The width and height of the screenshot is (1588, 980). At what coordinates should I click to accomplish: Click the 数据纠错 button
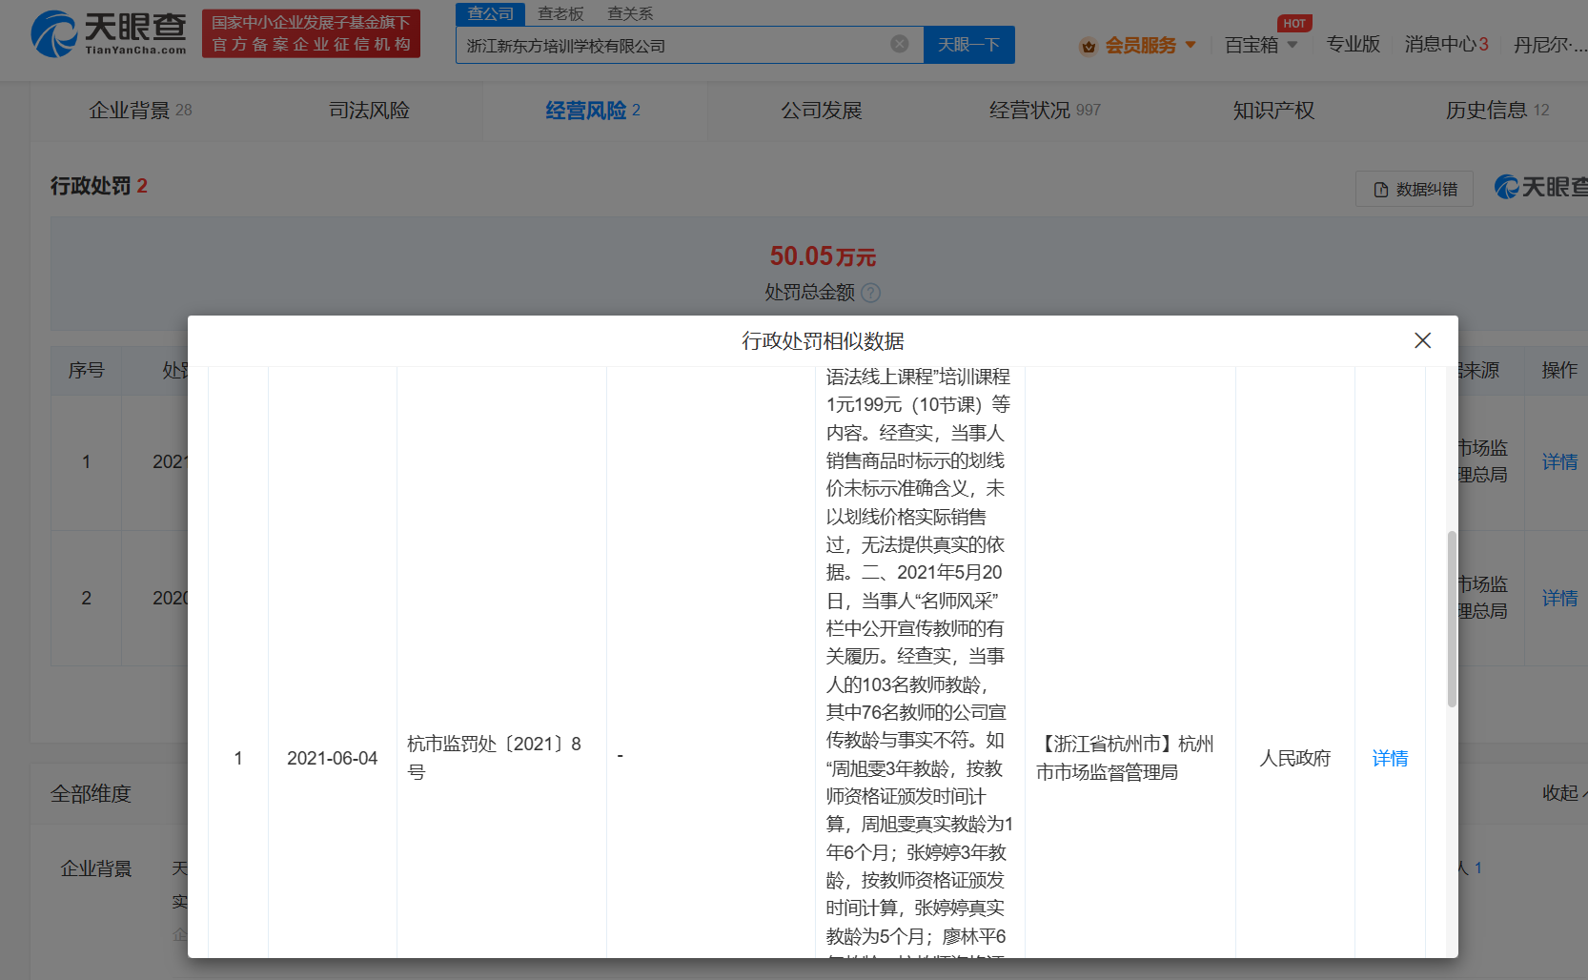[1415, 189]
